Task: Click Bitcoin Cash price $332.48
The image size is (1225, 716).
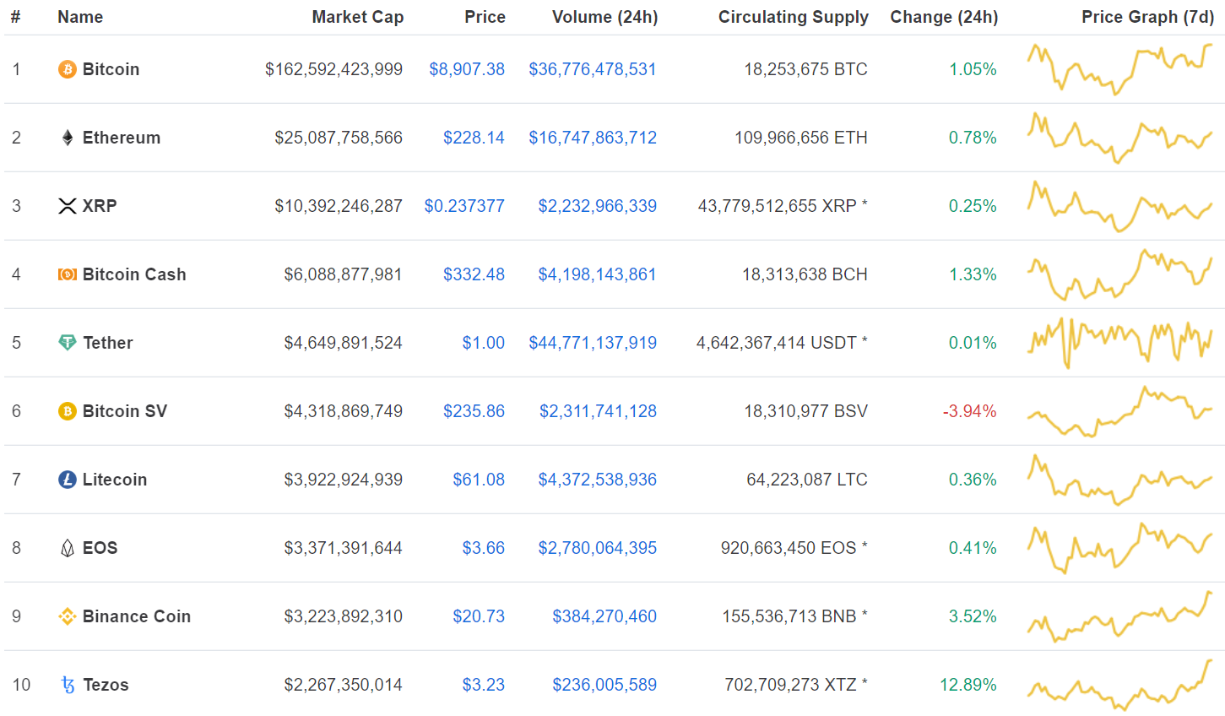Action: point(474,274)
